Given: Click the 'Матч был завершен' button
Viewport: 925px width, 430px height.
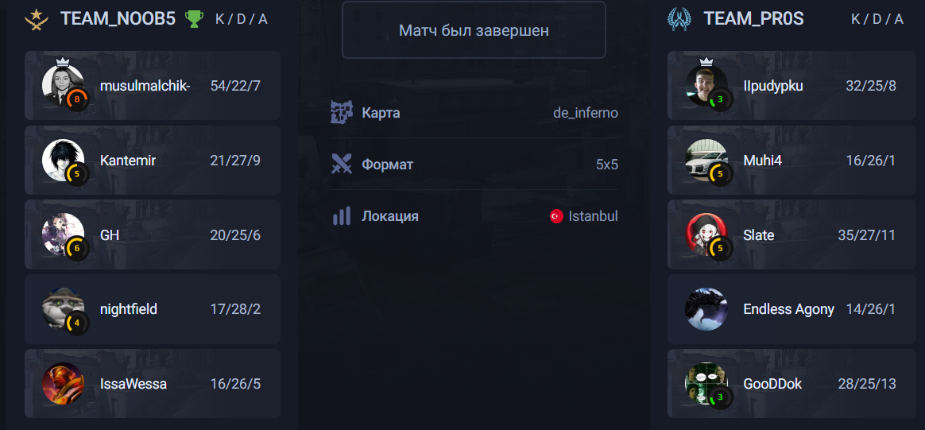Looking at the screenshot, I should pos(474,30).
